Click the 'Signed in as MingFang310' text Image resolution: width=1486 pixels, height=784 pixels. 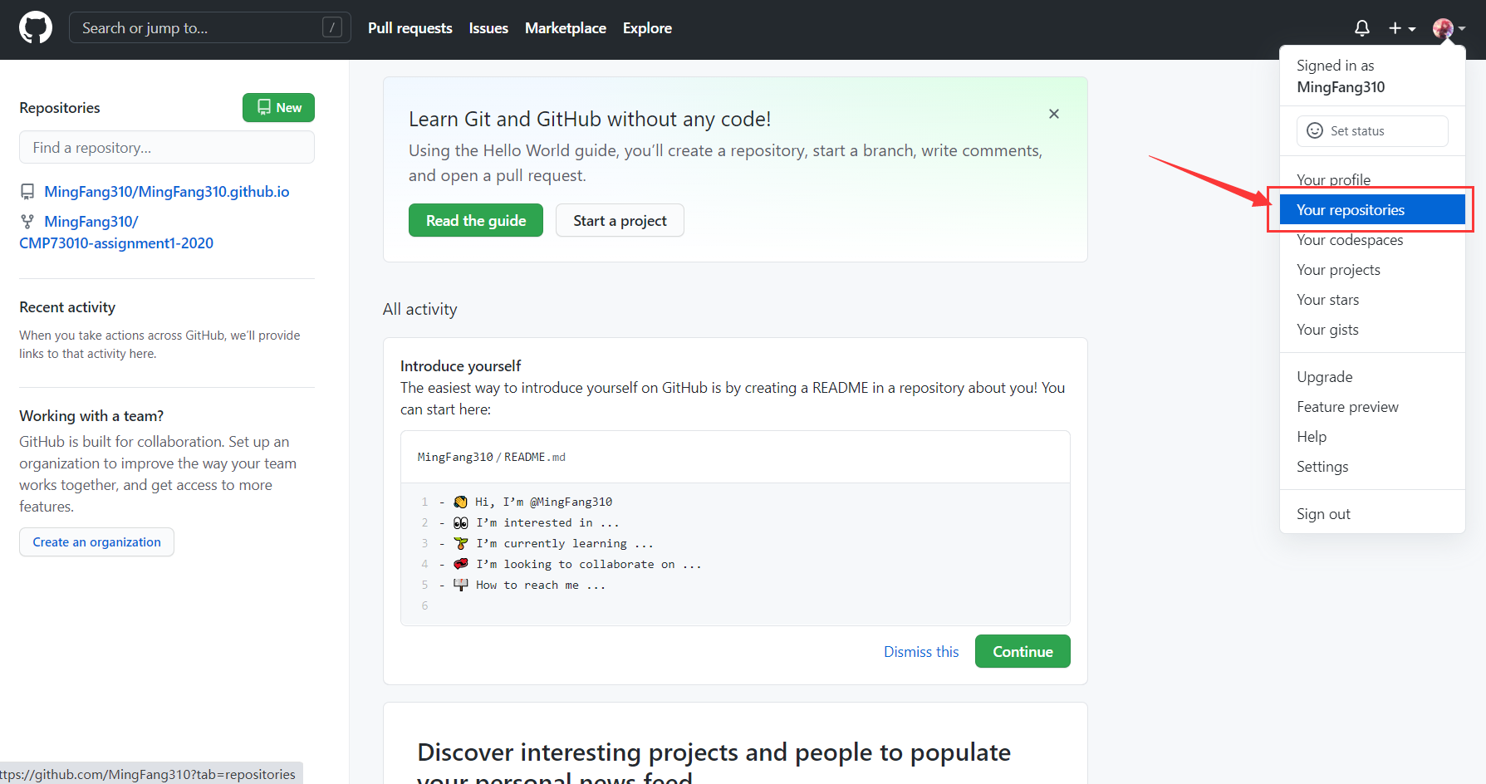coord(1341,76)
